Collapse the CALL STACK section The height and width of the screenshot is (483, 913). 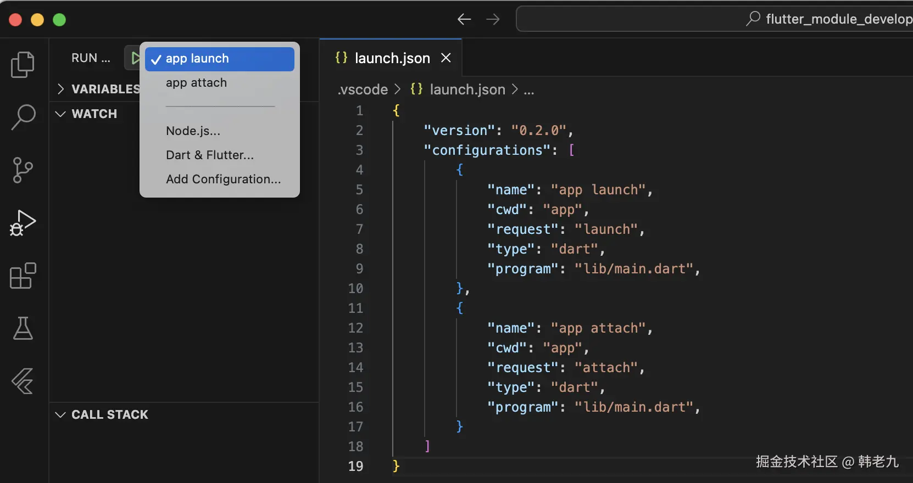[102, 414]
